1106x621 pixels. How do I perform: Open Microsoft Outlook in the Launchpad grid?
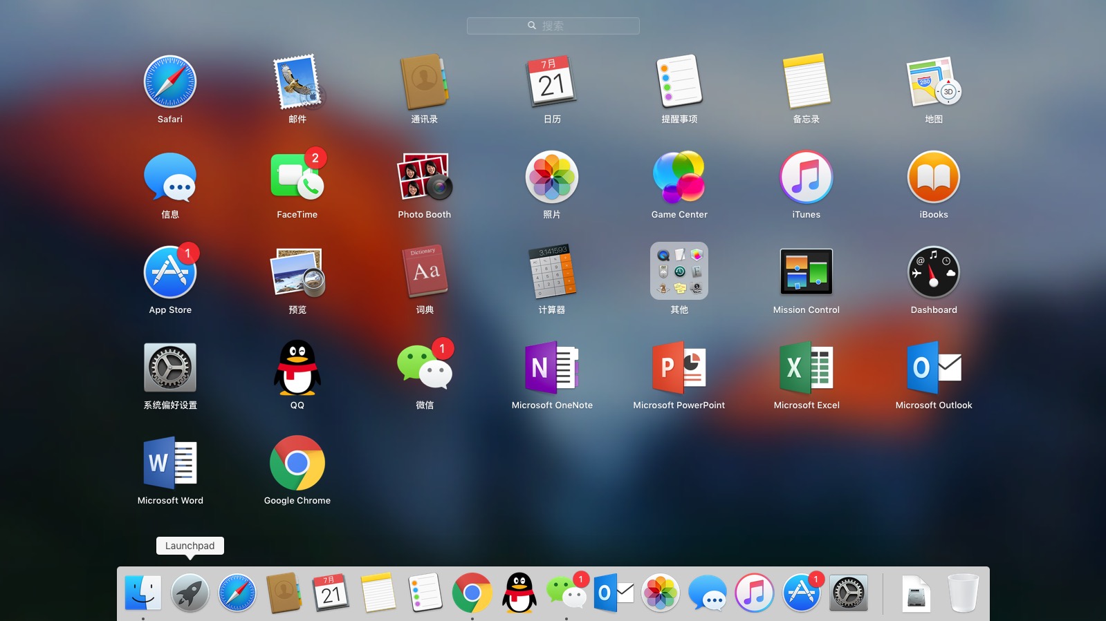click(x=934, y=367)
